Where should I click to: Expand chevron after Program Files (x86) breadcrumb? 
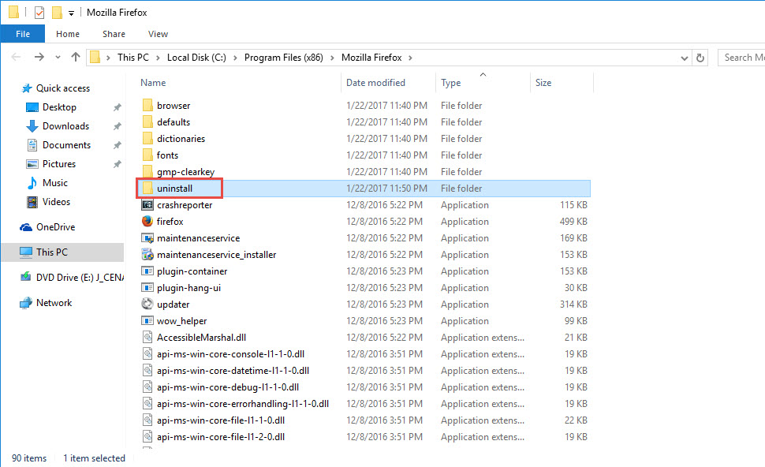click(x=332, y=58)
